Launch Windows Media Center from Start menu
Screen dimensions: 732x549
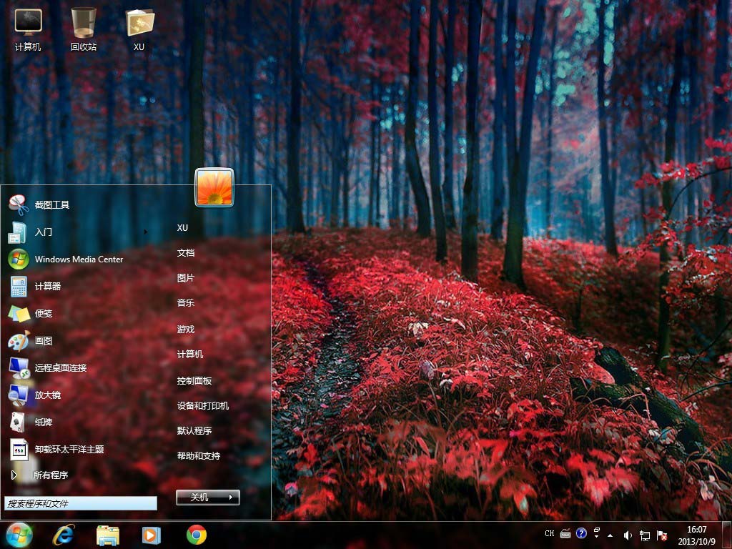[x=79, y=259]
